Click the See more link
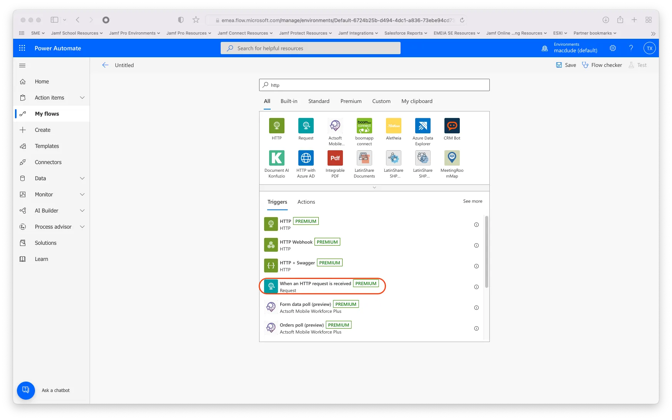Viewport: 672px width, 420px height. (x=472, y=201)
